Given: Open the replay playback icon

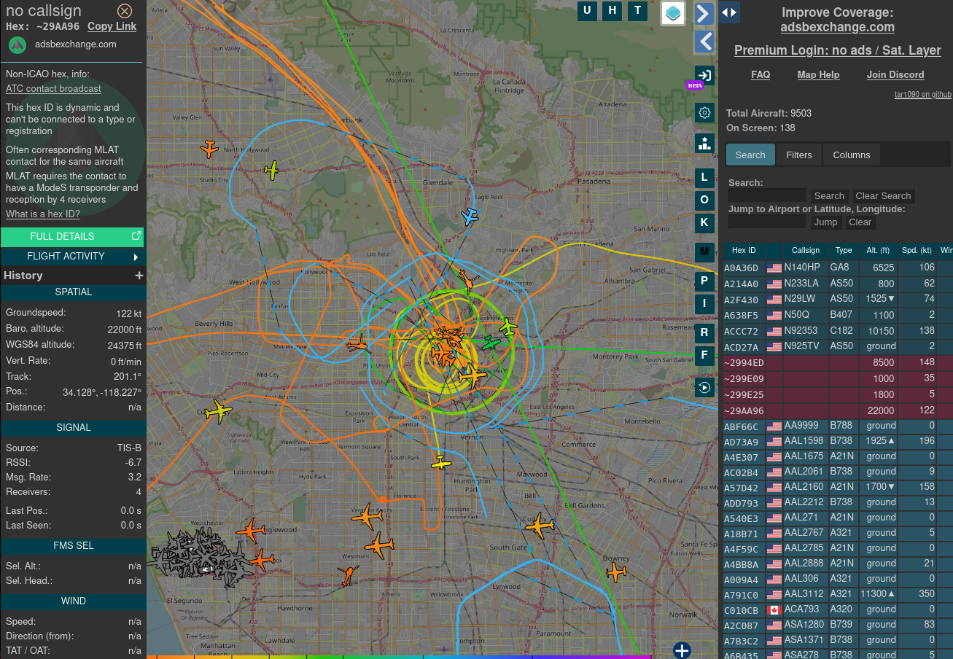Looking at the screenshot, I should point(704,387).
